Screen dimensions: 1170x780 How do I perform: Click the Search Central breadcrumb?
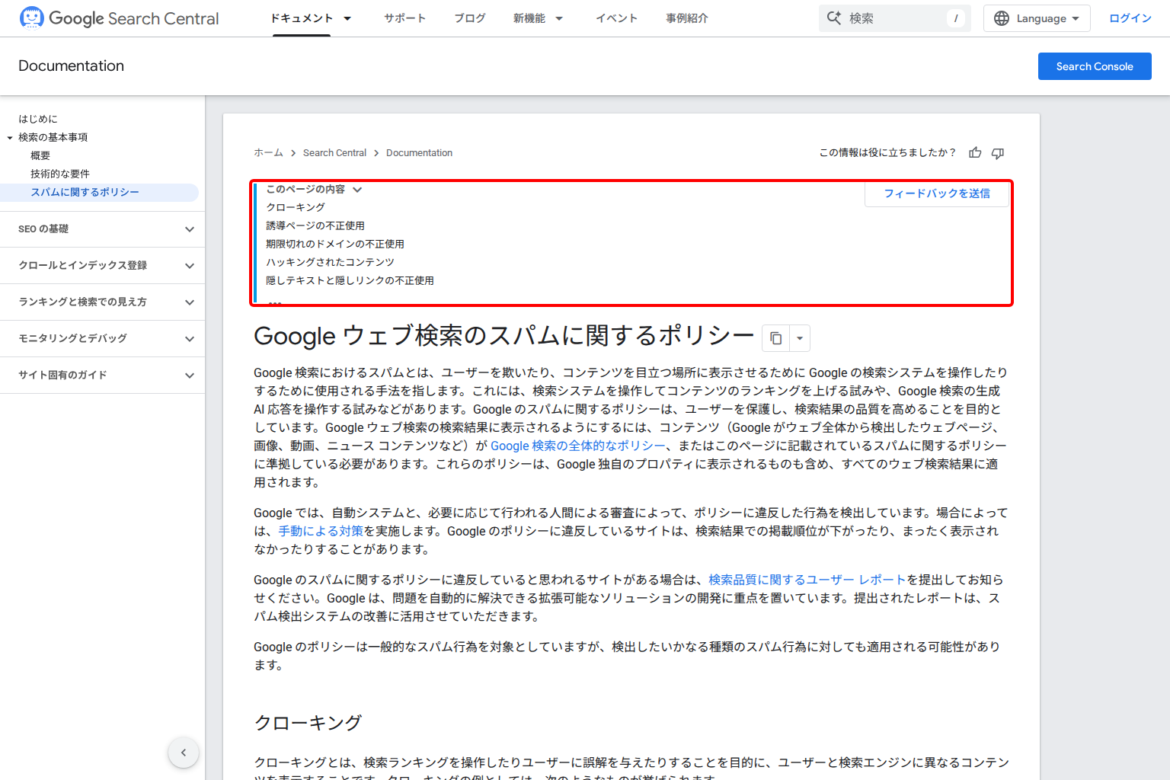[334, 153]
